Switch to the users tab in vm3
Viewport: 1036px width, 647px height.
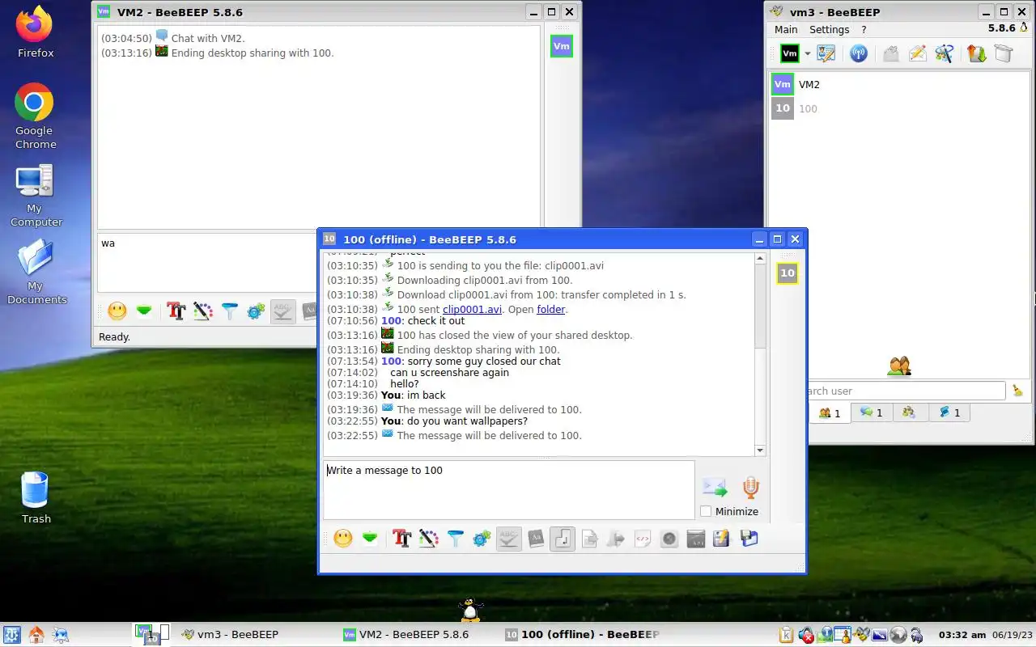click(829, 412)
